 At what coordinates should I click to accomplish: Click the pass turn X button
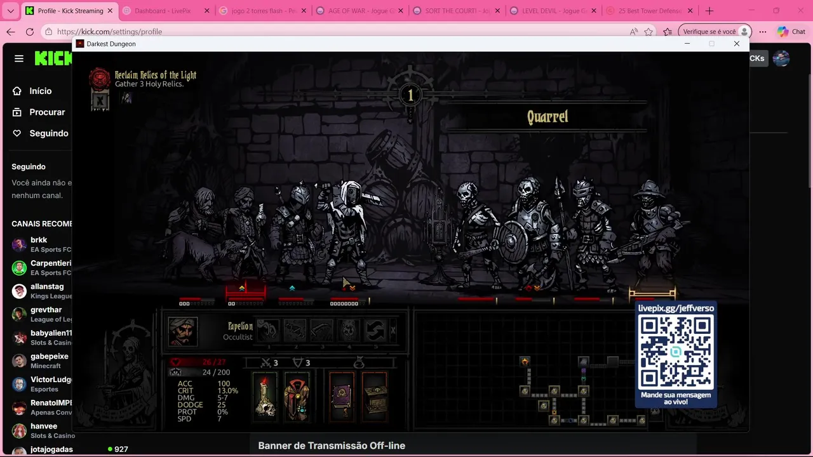point(393,331)
